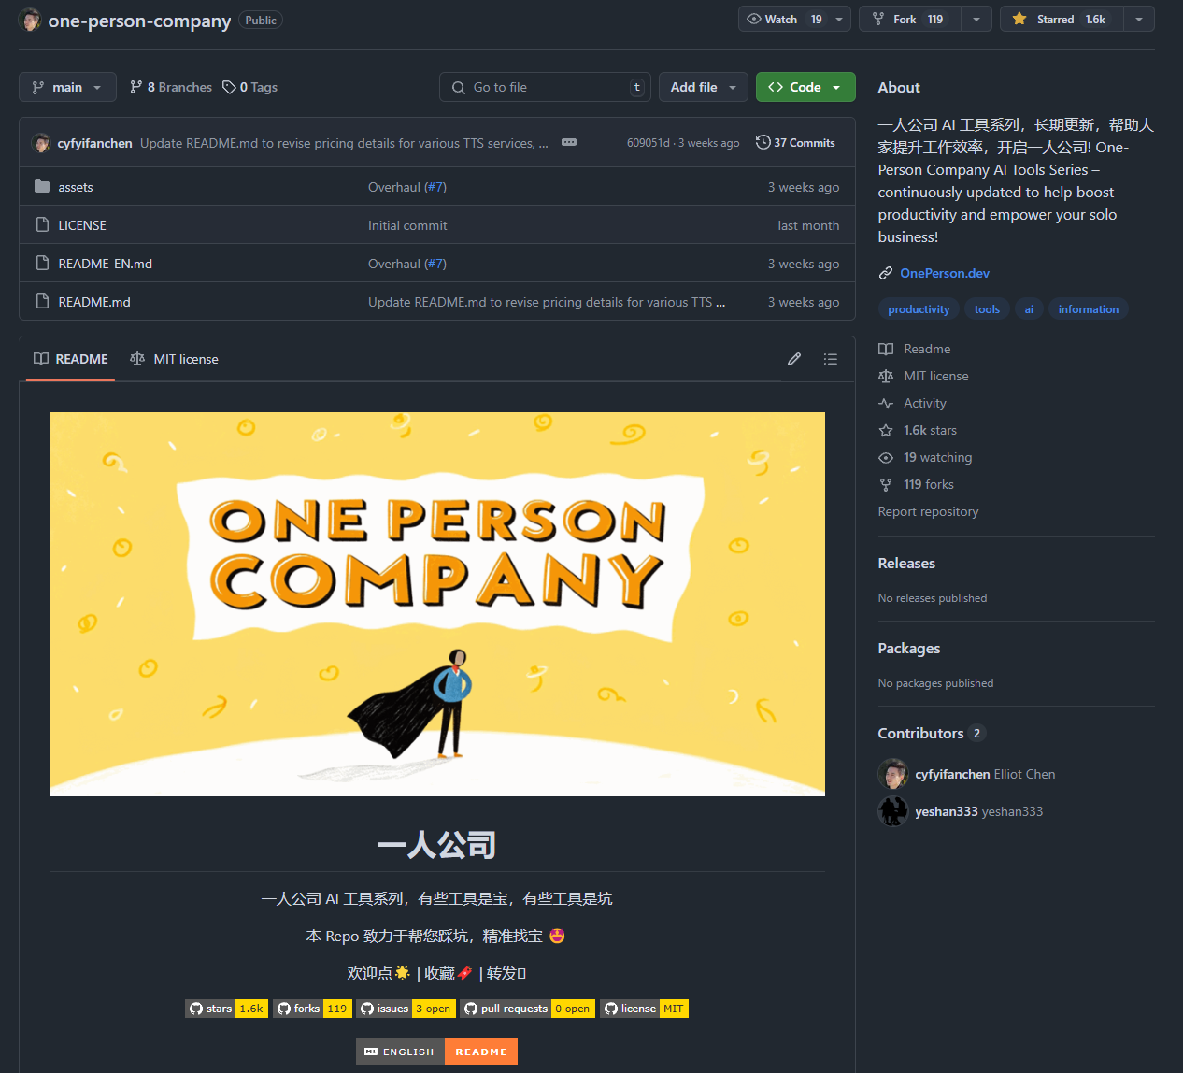This screenshot has width=1183, height=1073.
Task: Select the README tab
Action: [71, 359]
